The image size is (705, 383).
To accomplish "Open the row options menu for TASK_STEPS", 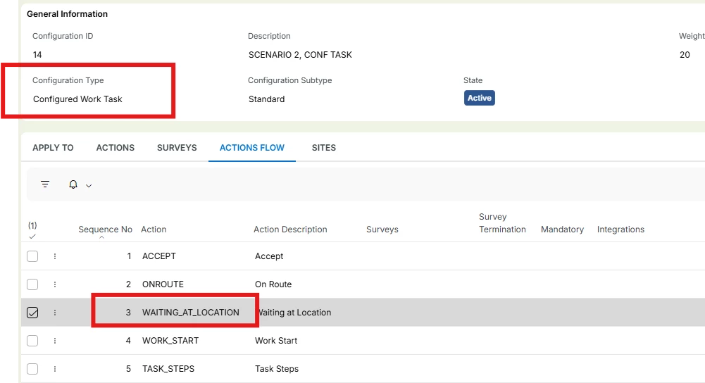I will pyautogui.click(x=55, y=369).
